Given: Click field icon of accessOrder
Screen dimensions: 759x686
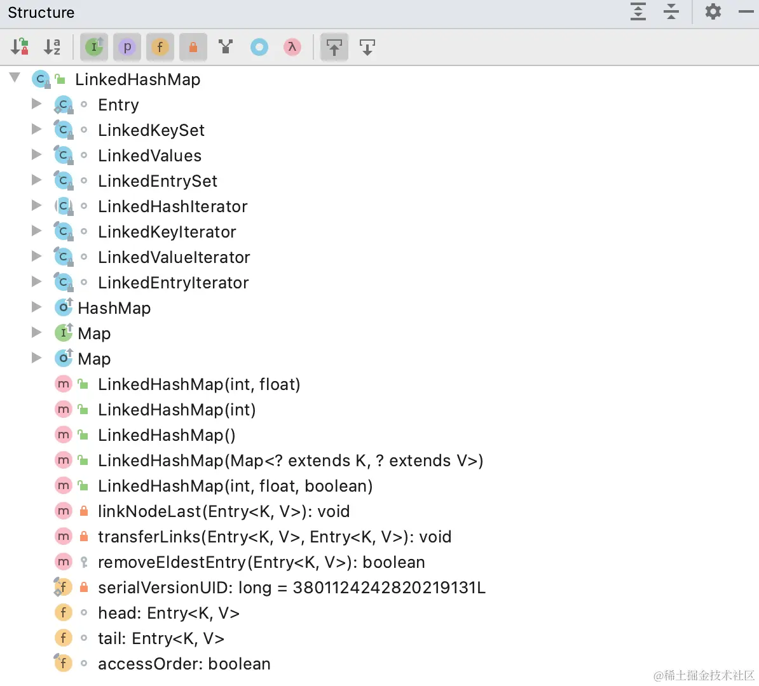Looking at the screenshot, I should tap(64, 663).
